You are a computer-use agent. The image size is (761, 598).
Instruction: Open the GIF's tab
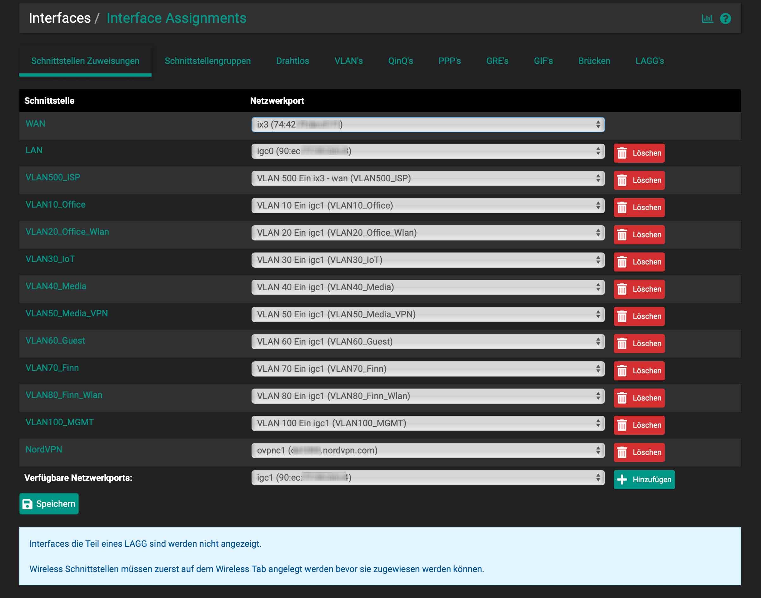pos(543,60)
